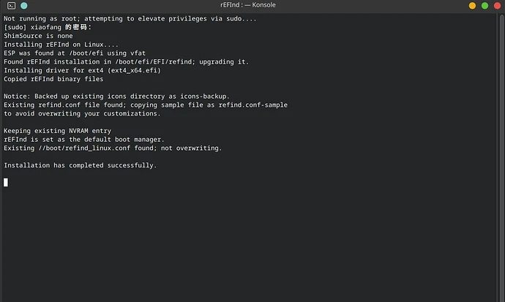This screenshot has height=302, width=505.
Task: Click the 'Copied rEFInd binary files' line
Action: click(53, 79)
